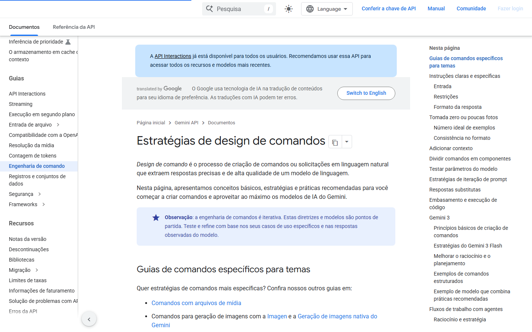Viewport: 532px width, 332px height.
Task: Jump to Formato da resposta
Action: pos(458,107)
